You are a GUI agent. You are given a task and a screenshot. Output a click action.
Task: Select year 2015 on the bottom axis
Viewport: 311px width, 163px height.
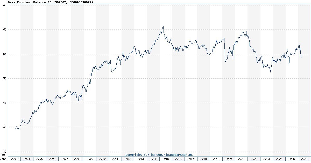click(165, 159)
